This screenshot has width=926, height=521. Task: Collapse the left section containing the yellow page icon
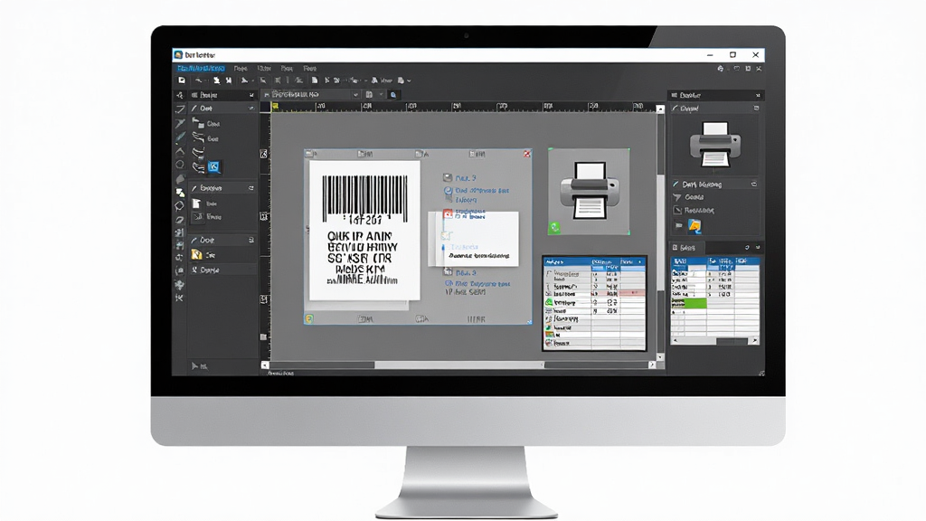point(251,241)
